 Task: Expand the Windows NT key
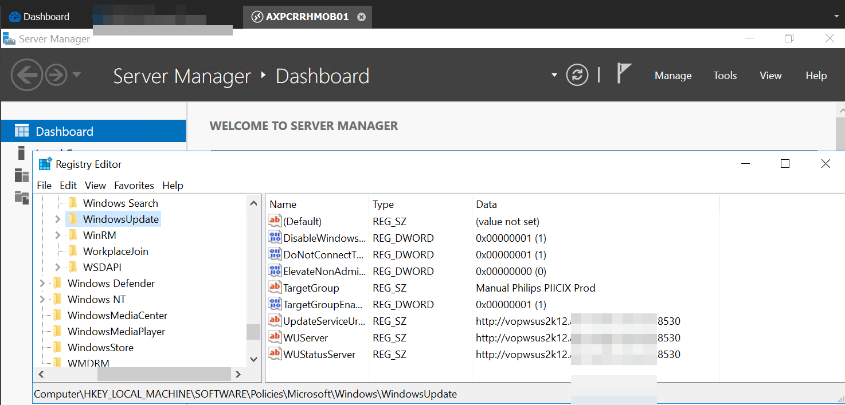pyautogui.click(x=42, y=299)
